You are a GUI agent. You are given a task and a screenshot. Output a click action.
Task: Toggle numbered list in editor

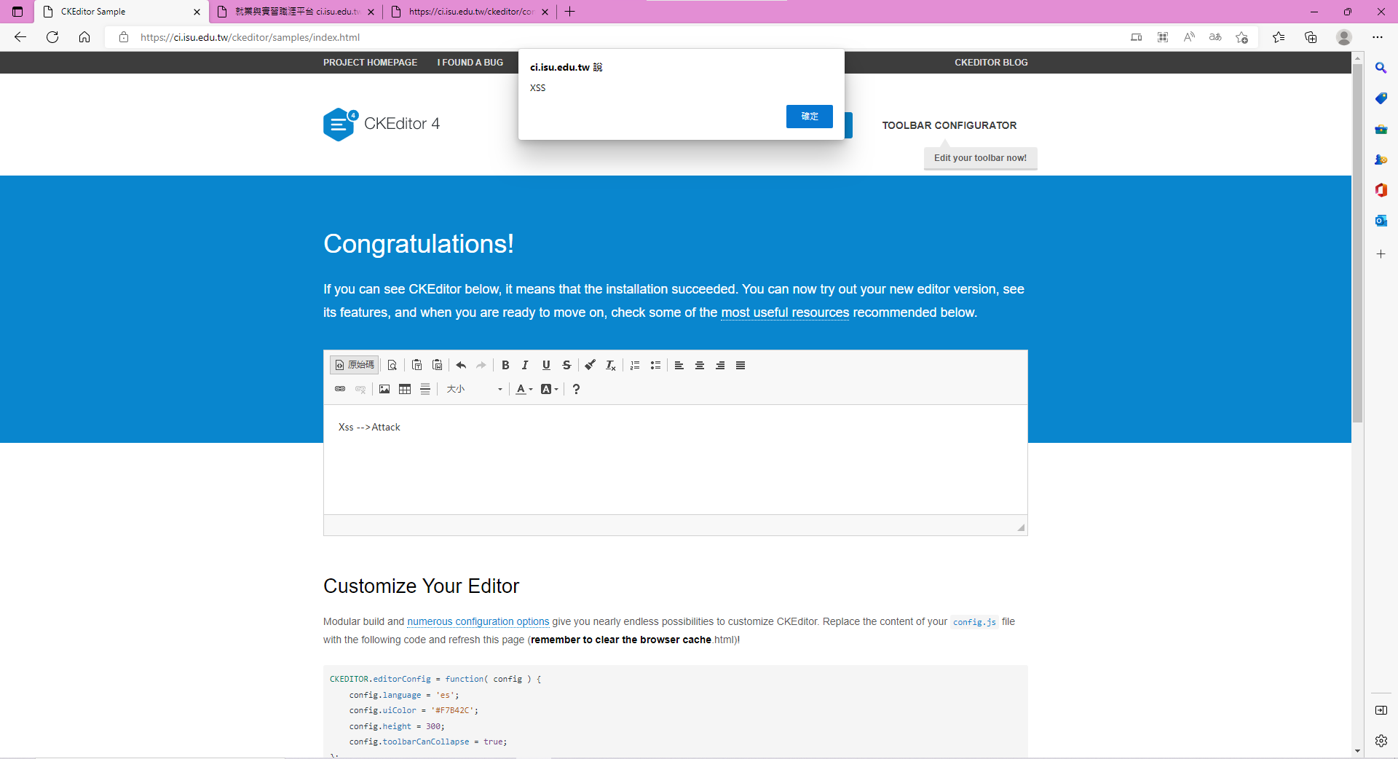coord(635,365)
